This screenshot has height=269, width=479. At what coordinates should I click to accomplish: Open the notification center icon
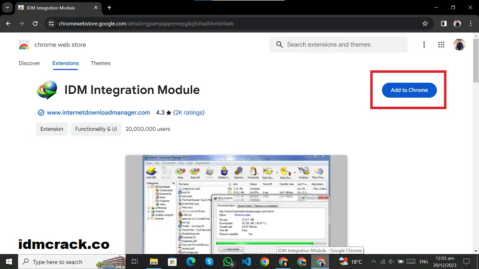point(467,262)
